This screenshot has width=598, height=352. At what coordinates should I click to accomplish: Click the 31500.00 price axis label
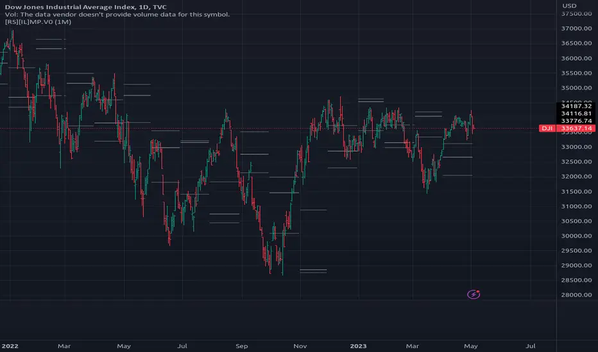pyautogui.click(x=576, y=191)
